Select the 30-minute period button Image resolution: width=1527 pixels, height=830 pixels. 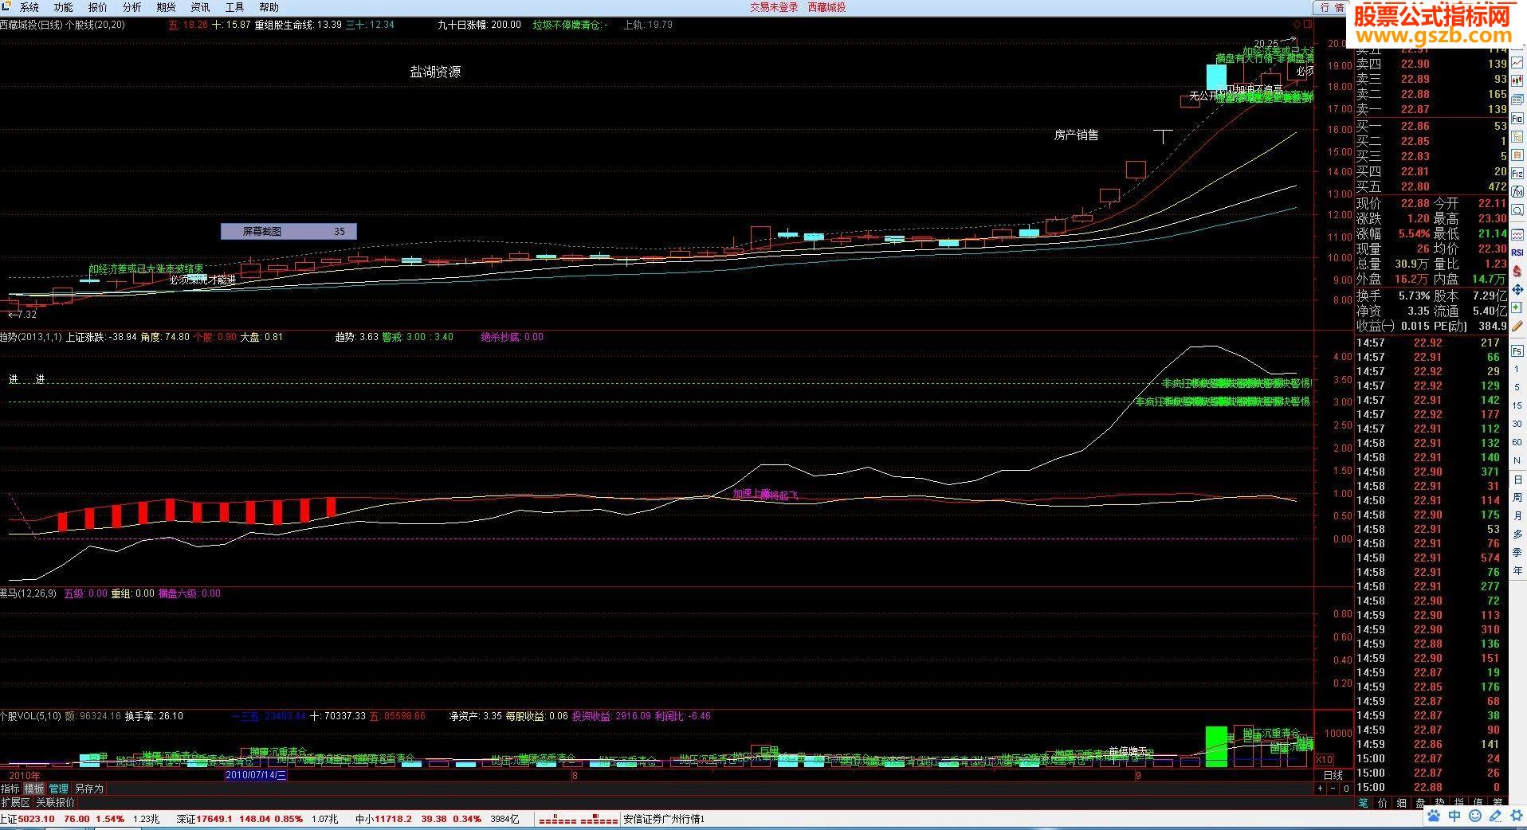click(x=1517, y=424)
